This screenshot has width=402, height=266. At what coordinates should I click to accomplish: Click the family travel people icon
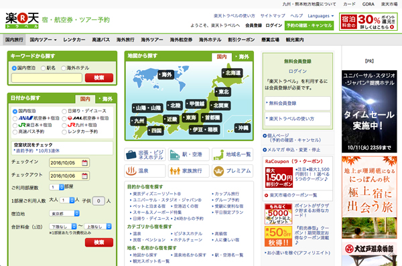(x=175, y=171)
